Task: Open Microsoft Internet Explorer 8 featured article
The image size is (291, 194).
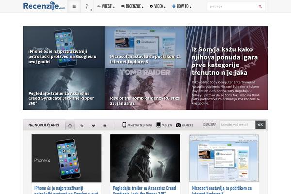Action: [145, 59]
